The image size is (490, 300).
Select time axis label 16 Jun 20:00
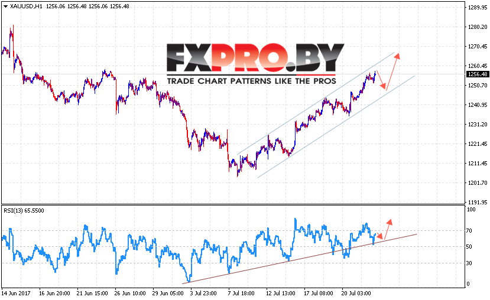click(x=54, y=294)
